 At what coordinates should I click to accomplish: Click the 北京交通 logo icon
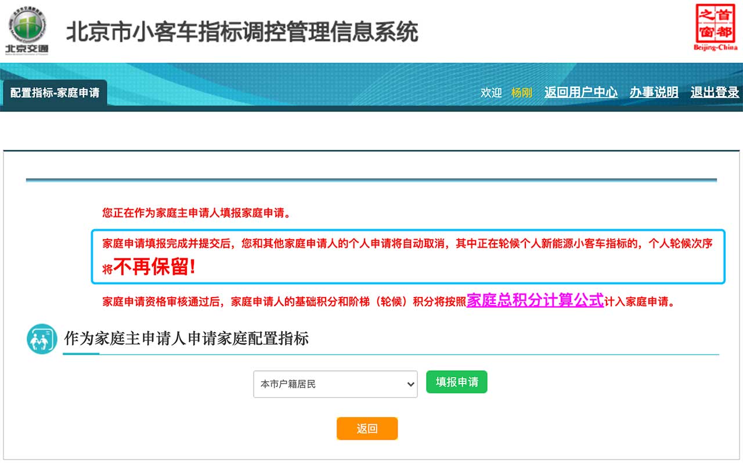[x=27, y=32]
